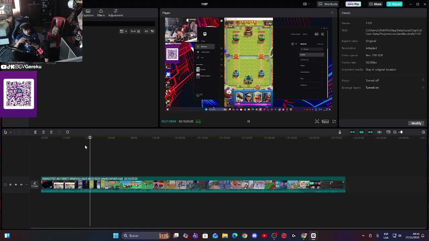This screenshot has height=241, width=429.
Task: Open the Player panel title tab
Action: [x=166, y=13]
